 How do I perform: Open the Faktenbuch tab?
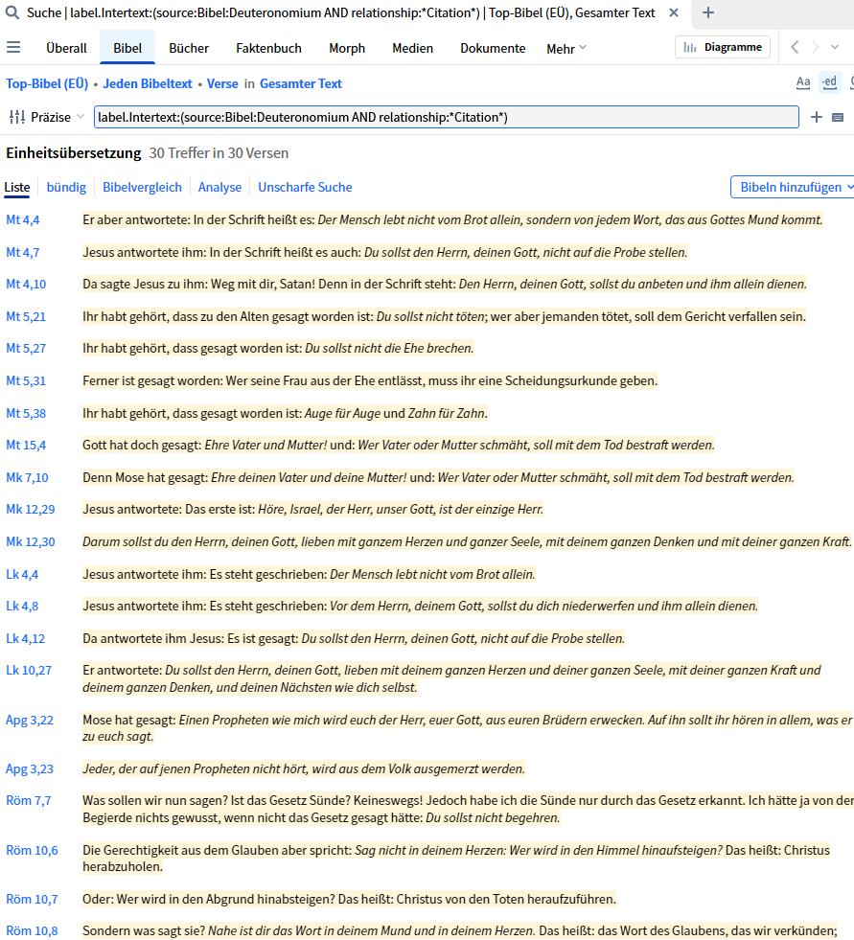268,48
